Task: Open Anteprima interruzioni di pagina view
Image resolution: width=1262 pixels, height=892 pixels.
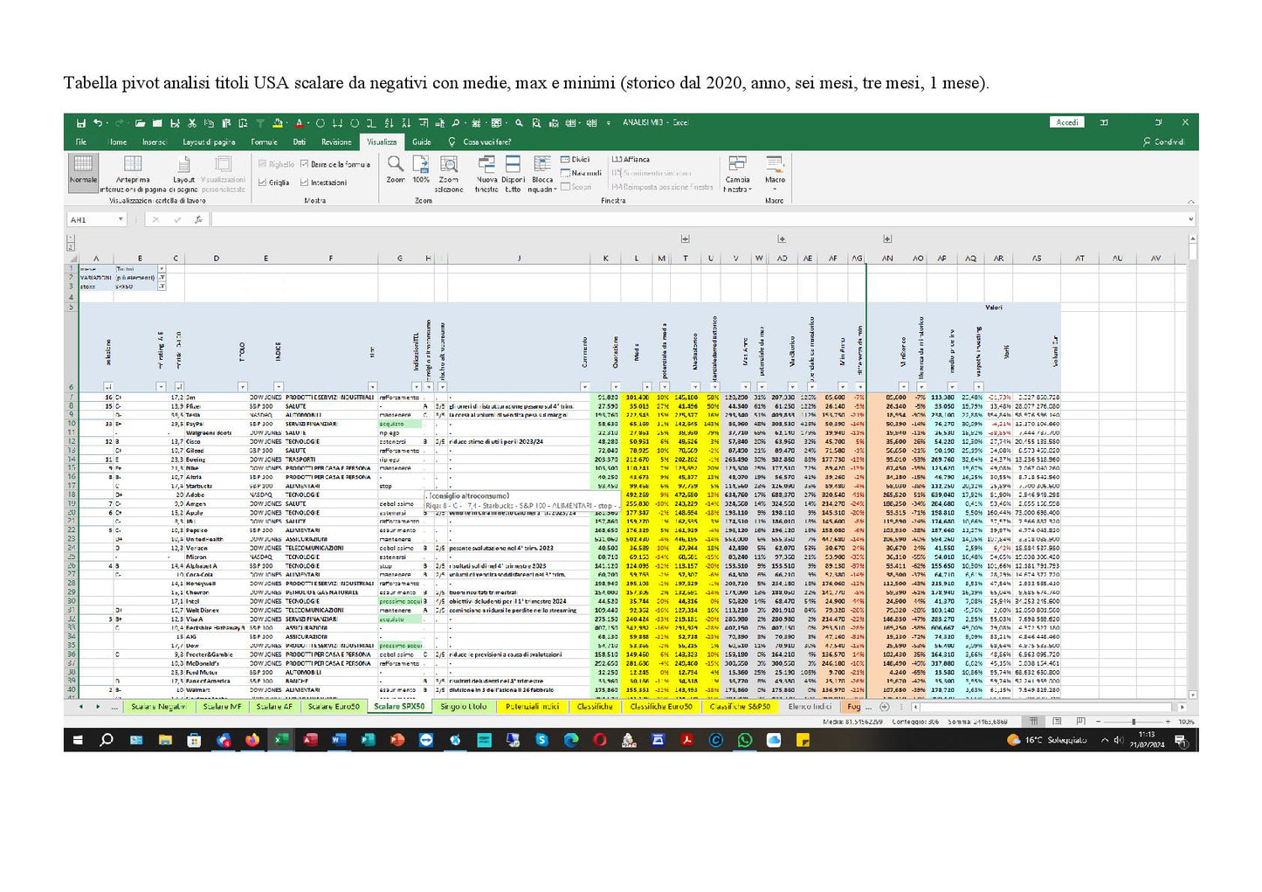Action: (133, 173)
